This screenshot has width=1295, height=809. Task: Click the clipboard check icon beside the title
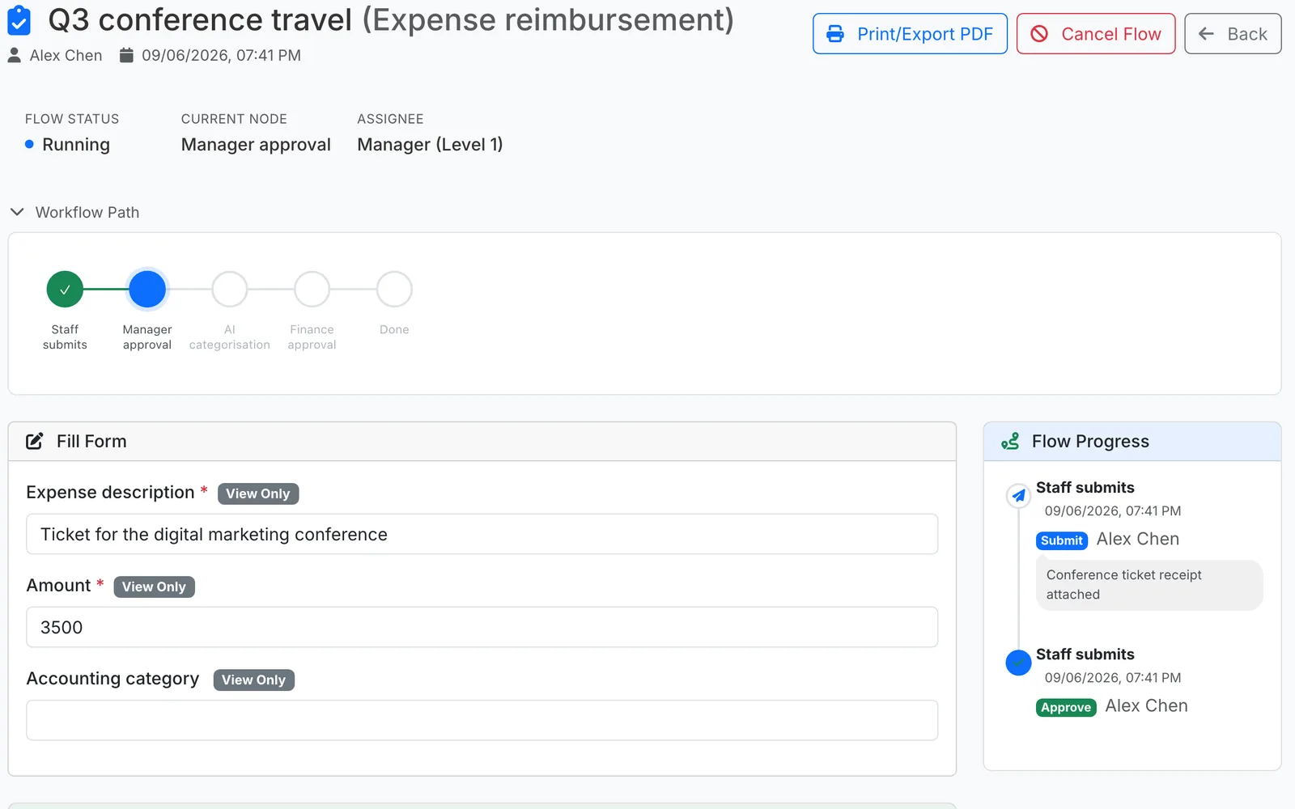pos(19,20)
